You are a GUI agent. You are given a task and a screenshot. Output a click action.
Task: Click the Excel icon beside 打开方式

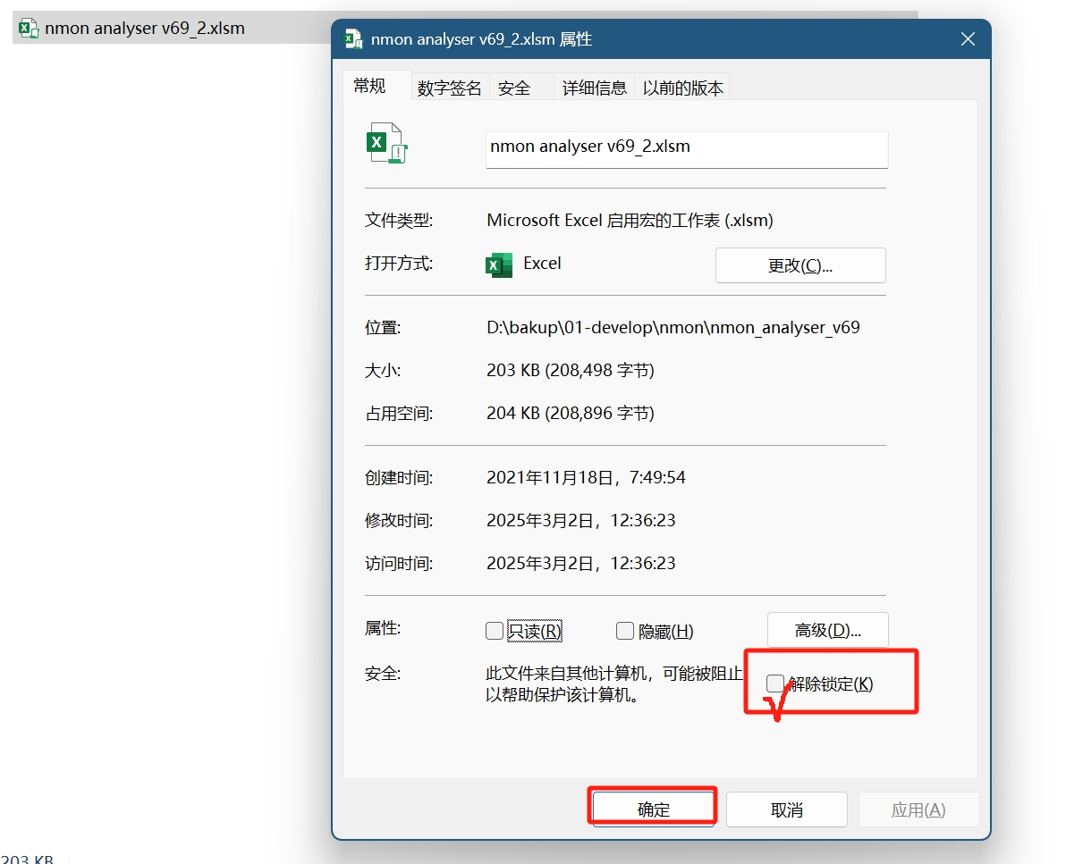pos(498,264)
